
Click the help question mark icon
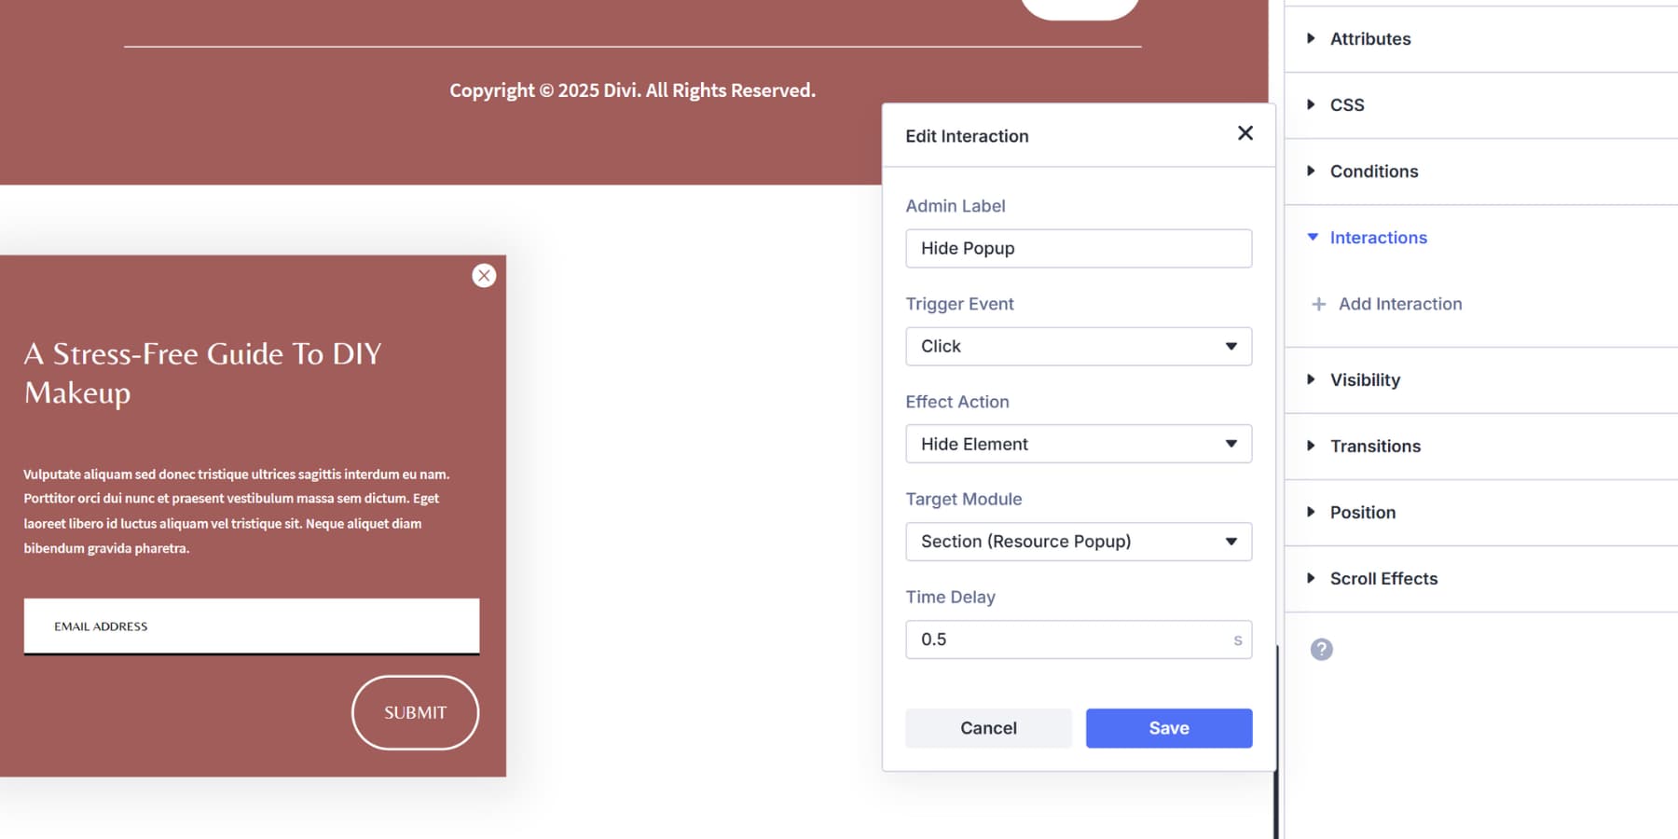pos(1322,648)
